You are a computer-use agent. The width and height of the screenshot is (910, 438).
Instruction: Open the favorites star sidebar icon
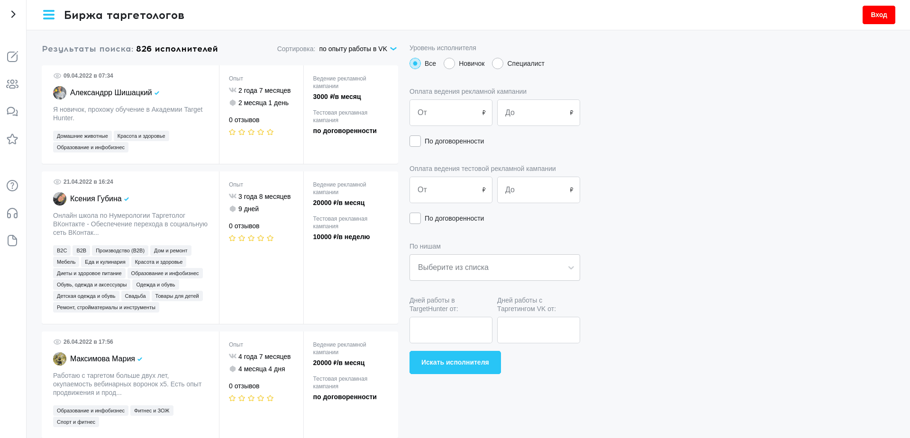[12, 139]
